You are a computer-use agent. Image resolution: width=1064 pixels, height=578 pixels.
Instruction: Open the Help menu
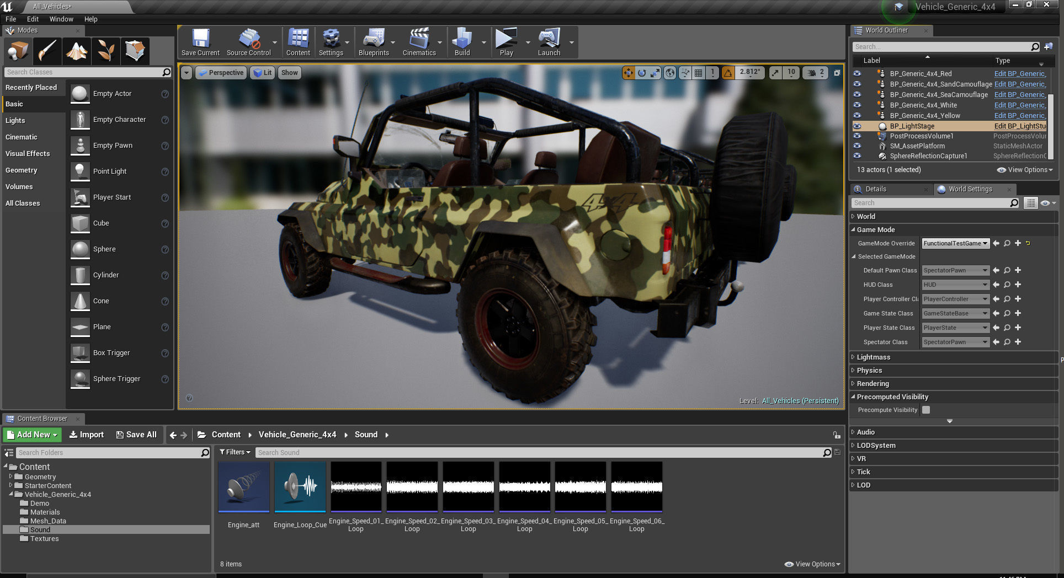tap(91, 19)
